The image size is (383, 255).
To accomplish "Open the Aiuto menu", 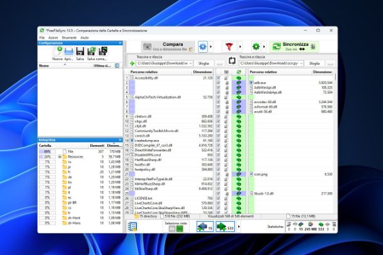I will click(x=85, y=38).
